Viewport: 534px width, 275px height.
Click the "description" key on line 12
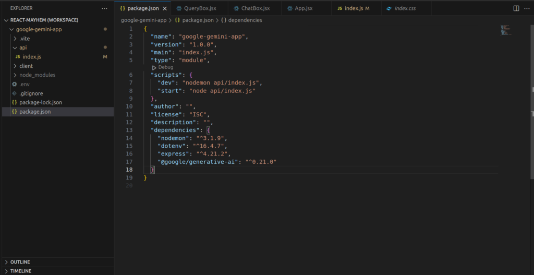(x=173, y=122)
